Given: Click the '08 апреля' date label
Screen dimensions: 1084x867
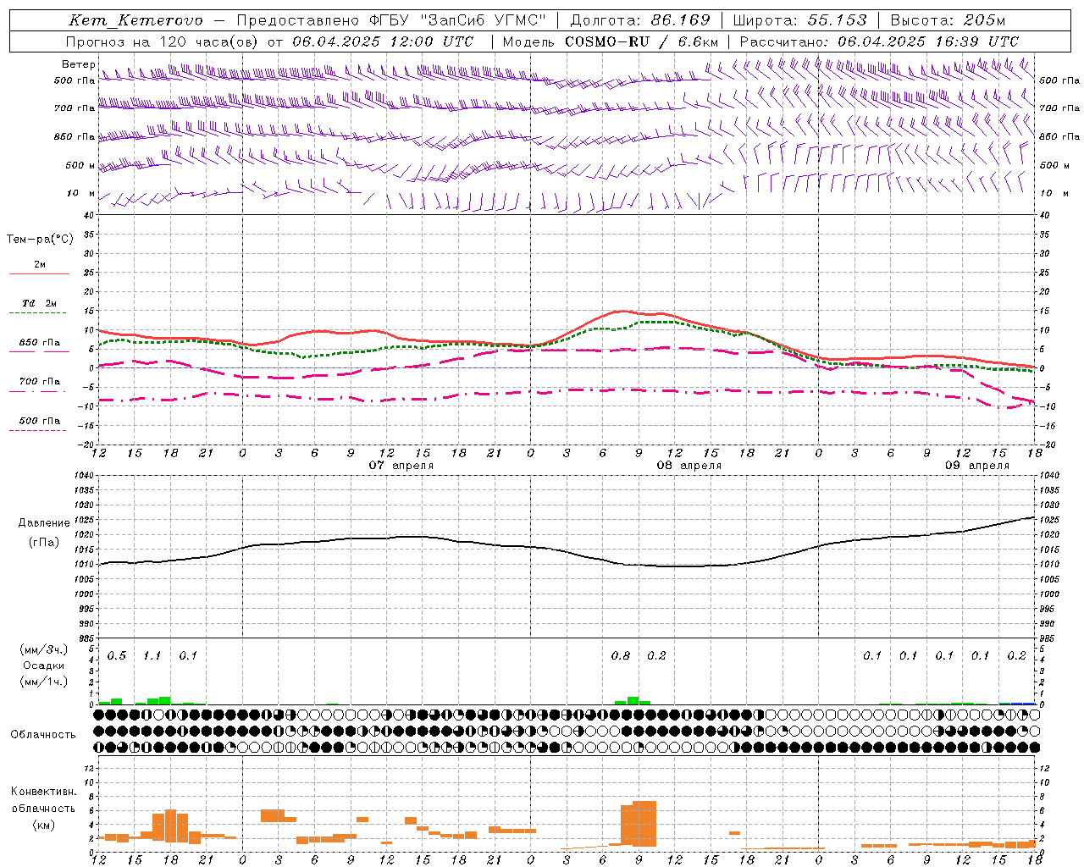Looking at the screenshot, I should coord(689,466).
